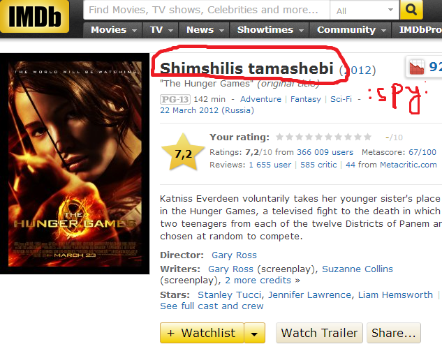Open the Showtimes menu

[270, 30]
